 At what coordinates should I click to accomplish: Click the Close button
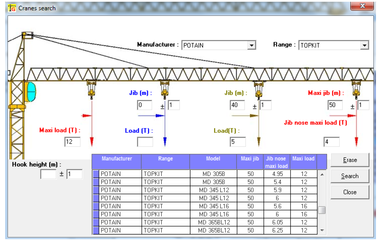pos(350,192)
